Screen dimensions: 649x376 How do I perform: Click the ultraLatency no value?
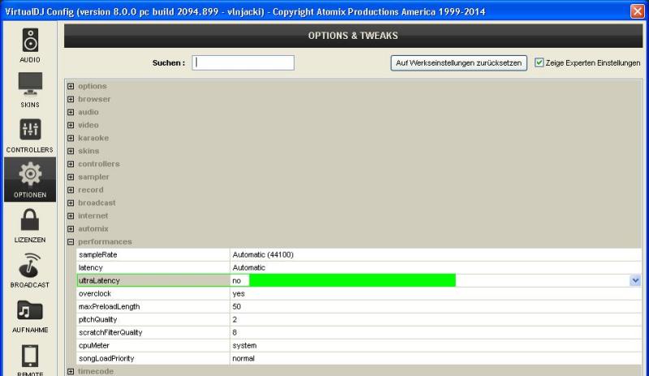pos(237,280)
